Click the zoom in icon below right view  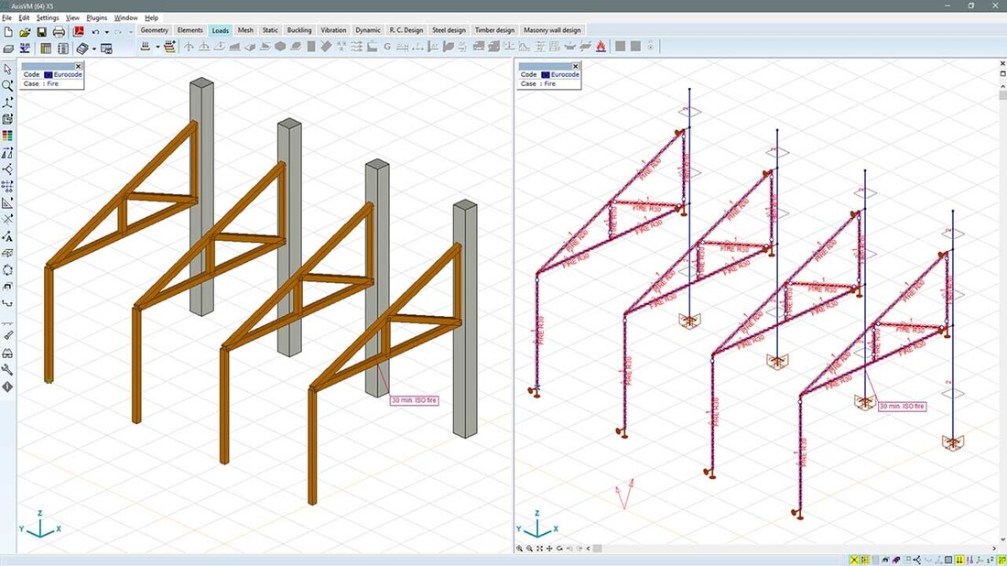(521, 549)
